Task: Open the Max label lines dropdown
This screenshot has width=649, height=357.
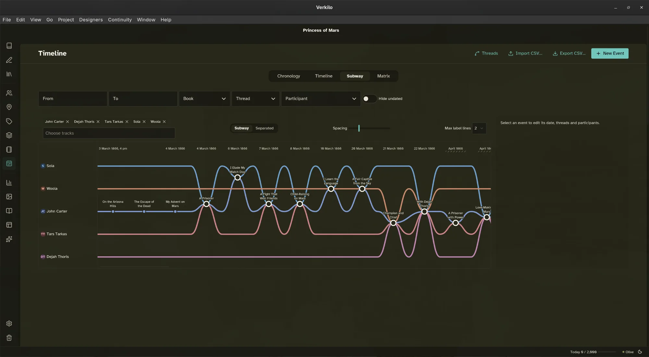Action: [x=479, y=128]
